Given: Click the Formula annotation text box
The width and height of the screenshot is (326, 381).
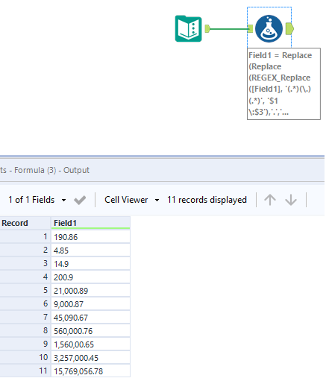Looking at the screenshot, I should click(x=283, y=84).
